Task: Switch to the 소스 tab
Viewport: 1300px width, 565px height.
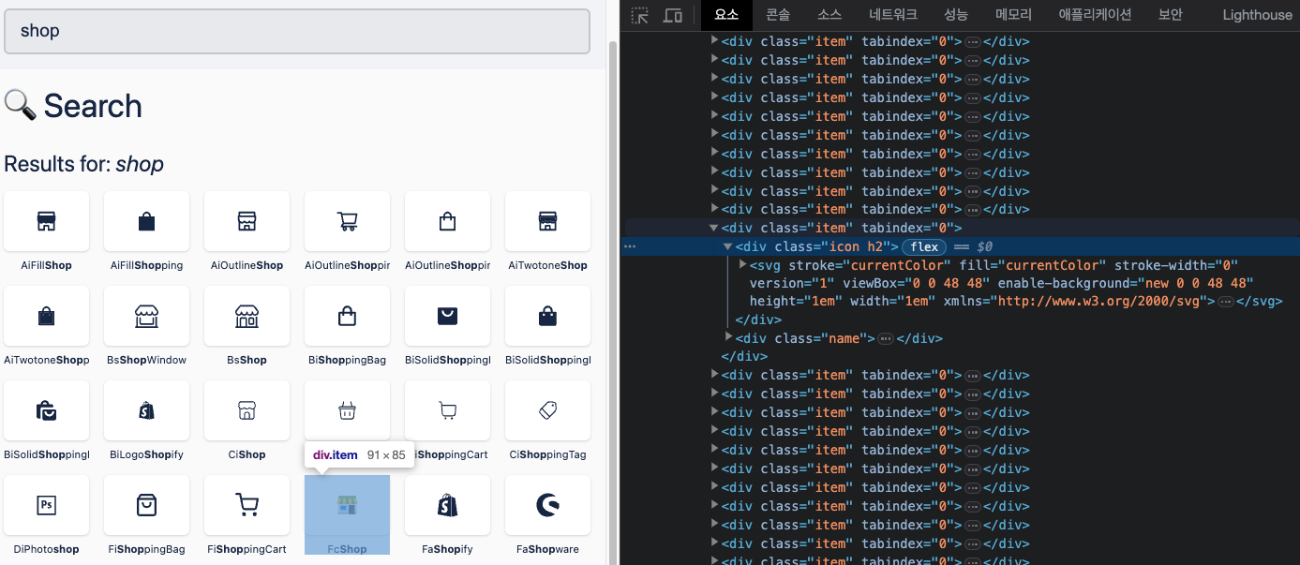Action: tap(829, 15)
